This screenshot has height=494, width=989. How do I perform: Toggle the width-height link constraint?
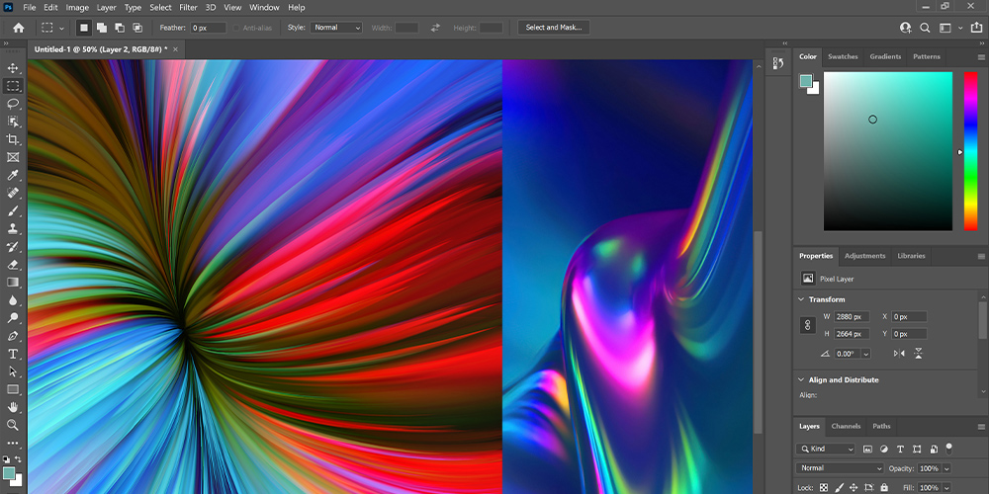[808, 324]
